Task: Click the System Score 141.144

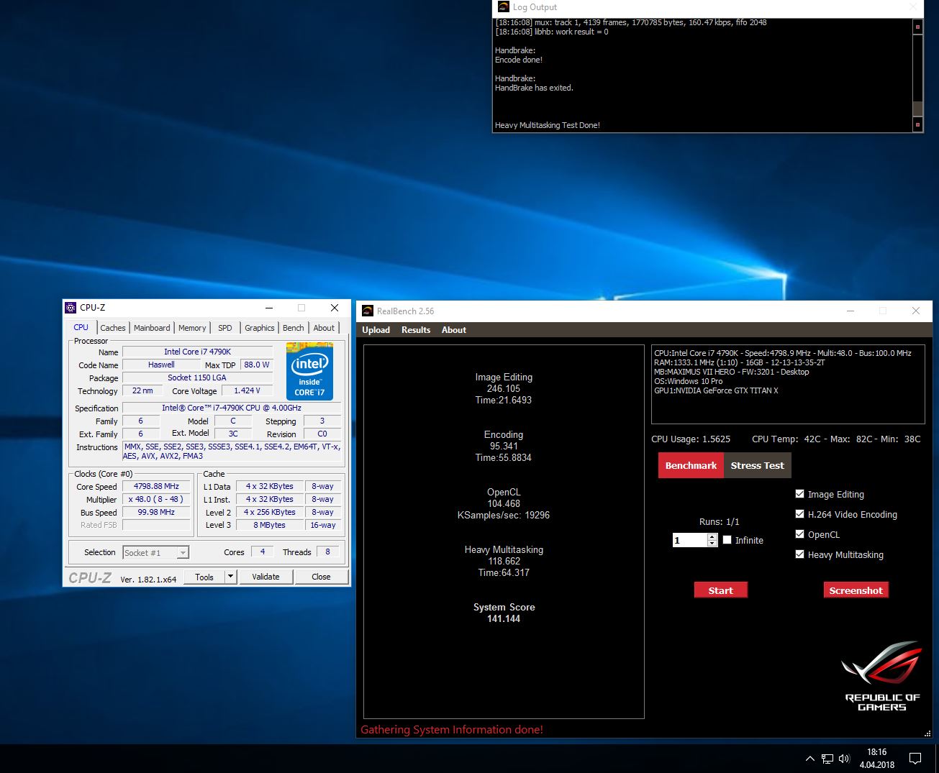Action: coord(504,618)
